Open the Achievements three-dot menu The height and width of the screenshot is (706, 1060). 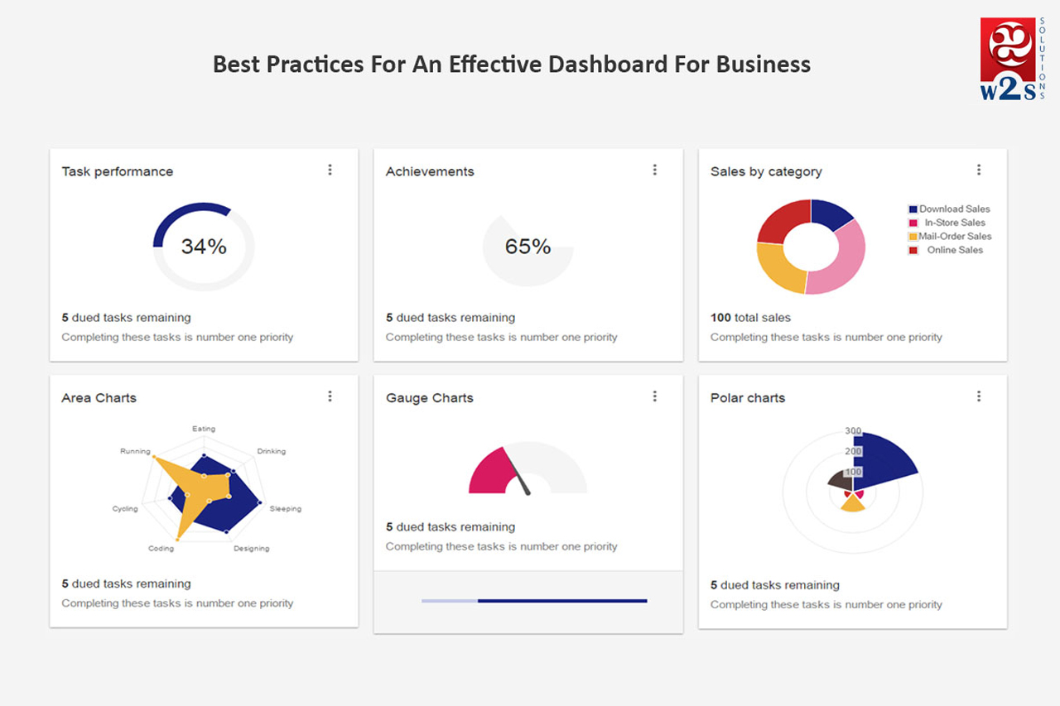tap(655, 170)
